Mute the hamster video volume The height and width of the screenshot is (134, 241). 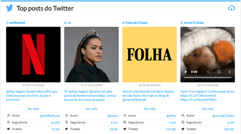tap(209, 72)
